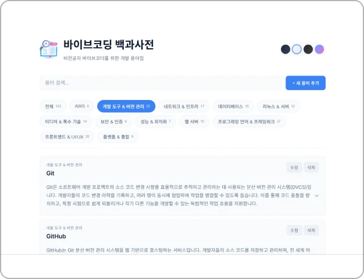Viewport: 364px width, 279px height.
Task: Click the category label above GitHub title
Action: [64, 228]
